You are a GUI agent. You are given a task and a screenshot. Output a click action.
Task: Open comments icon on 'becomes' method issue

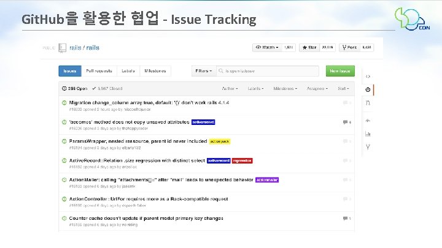[345, 122]
